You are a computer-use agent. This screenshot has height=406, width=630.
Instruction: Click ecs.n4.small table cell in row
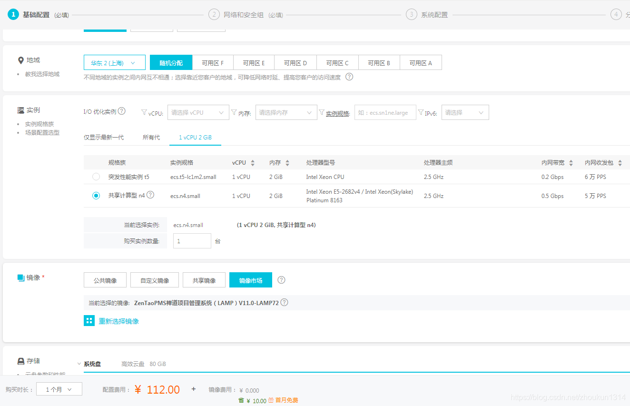click(185, 196)
